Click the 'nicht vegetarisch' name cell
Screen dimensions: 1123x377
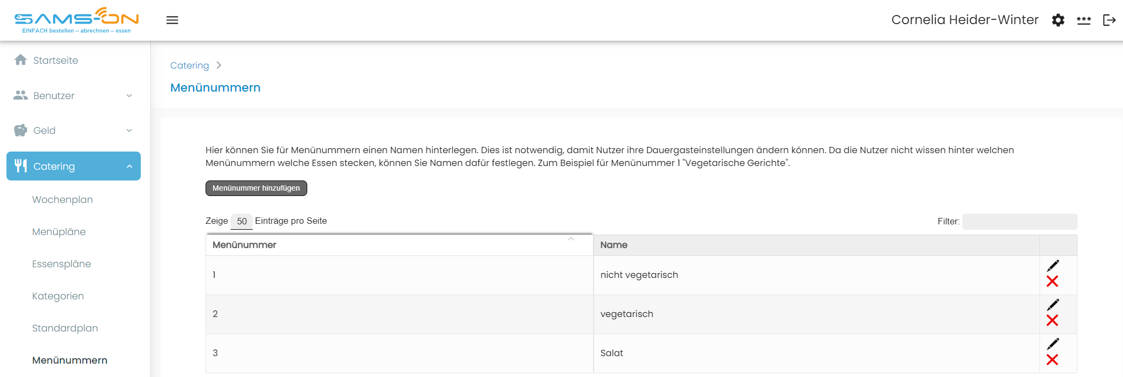click(x=816, y=275)
